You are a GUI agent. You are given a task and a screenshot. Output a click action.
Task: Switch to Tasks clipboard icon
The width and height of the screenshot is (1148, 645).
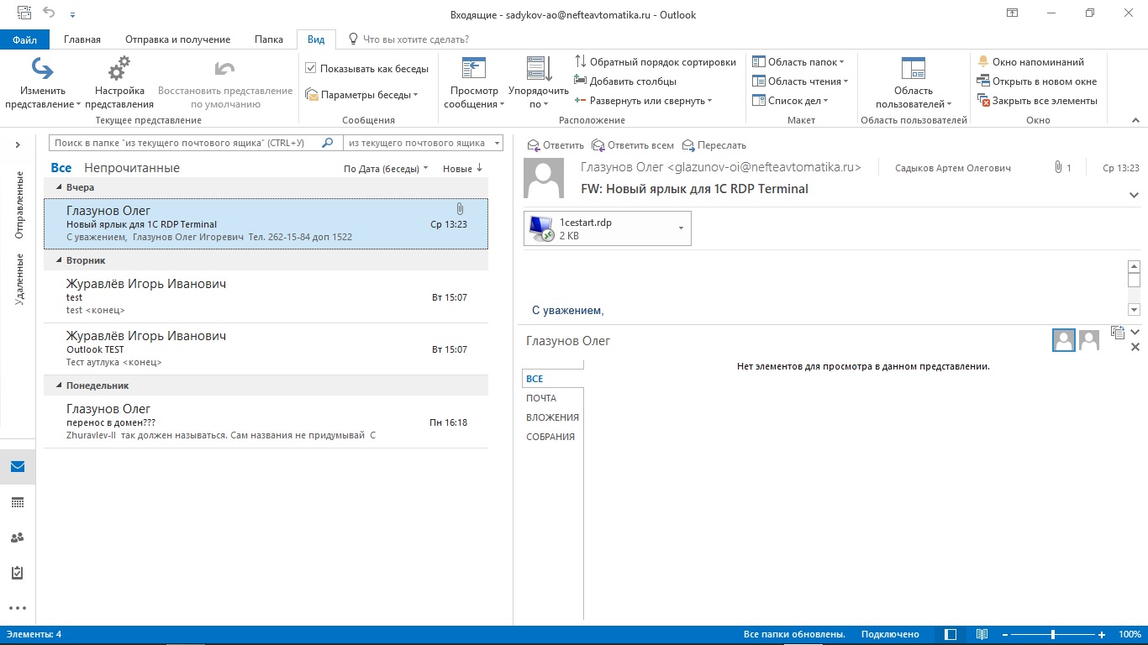[x=18, y=573]
